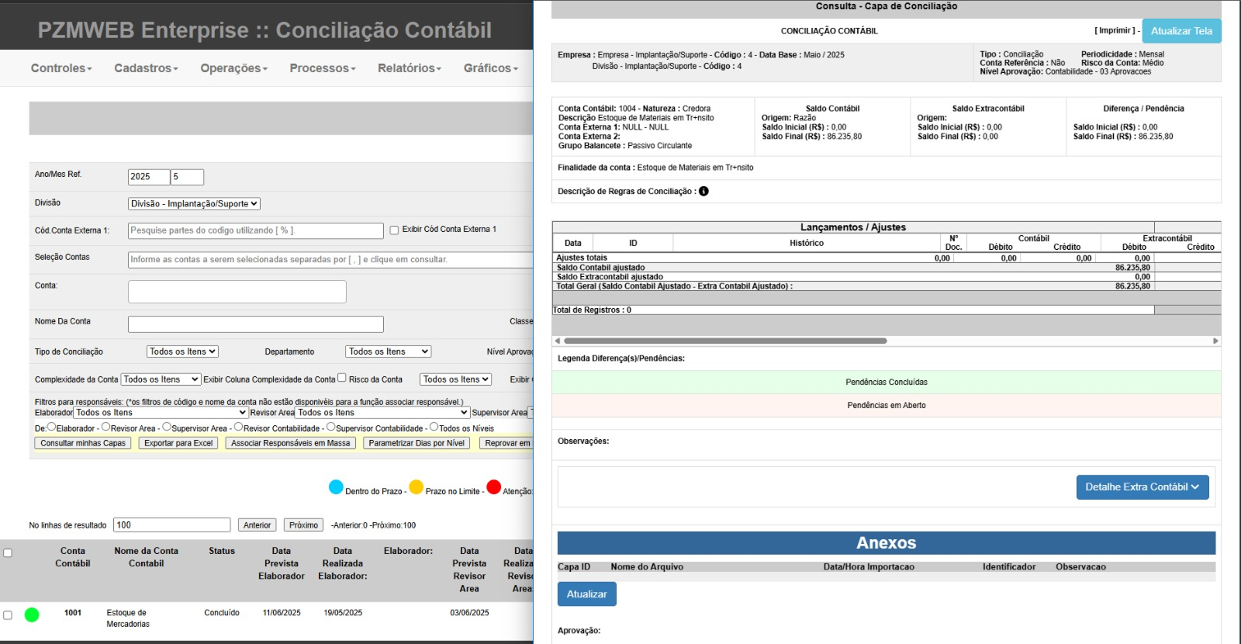
Task: Click the Lançamentos horizontal scrollbar thumb
Action: tap(725, 341)
